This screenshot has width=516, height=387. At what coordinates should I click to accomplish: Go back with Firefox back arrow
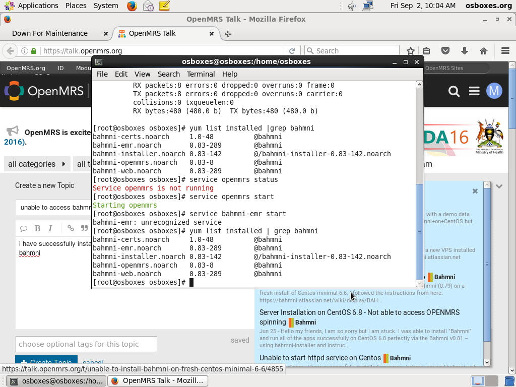click(10, 51)
